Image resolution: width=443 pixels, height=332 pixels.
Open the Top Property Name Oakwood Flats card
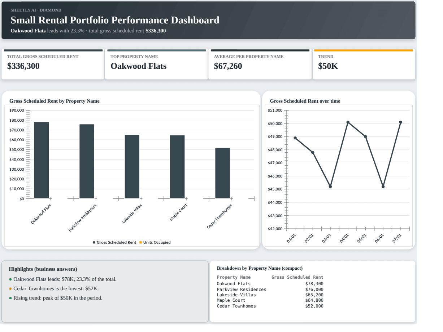[157, 64]
